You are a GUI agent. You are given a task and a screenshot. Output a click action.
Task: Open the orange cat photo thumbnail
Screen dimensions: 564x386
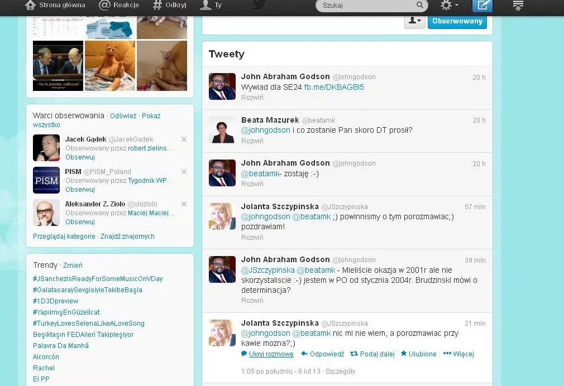[110, 66]
